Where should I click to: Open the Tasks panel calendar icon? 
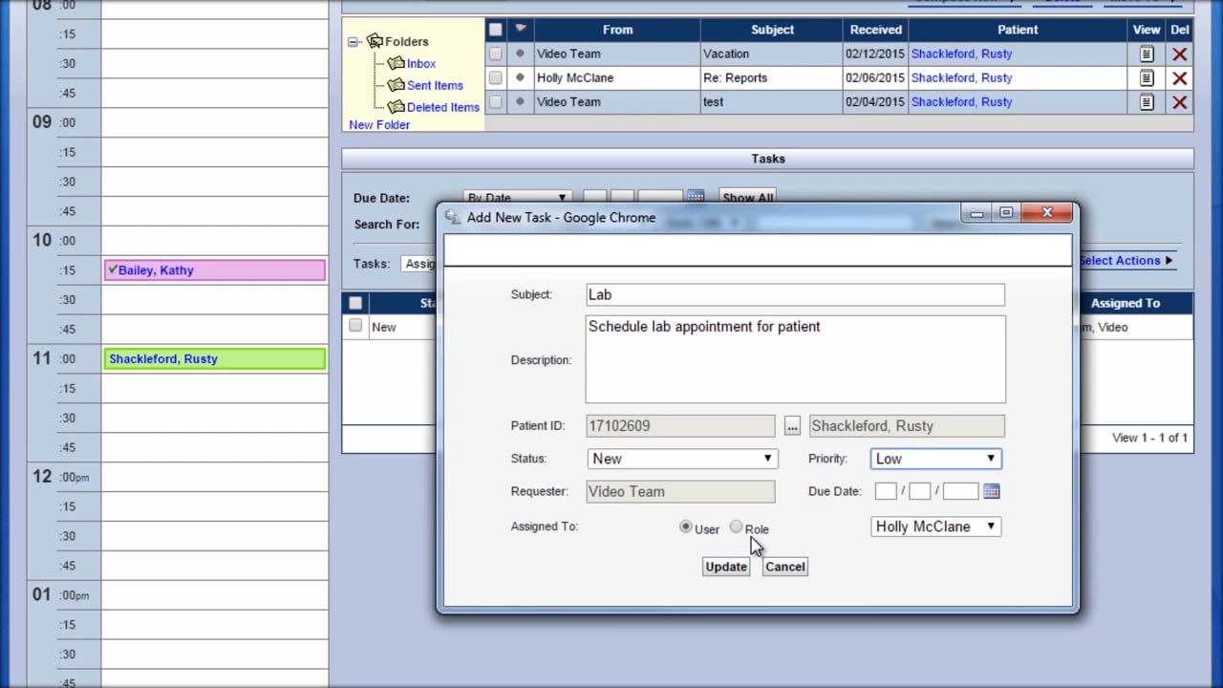click(x=696, y=197)
